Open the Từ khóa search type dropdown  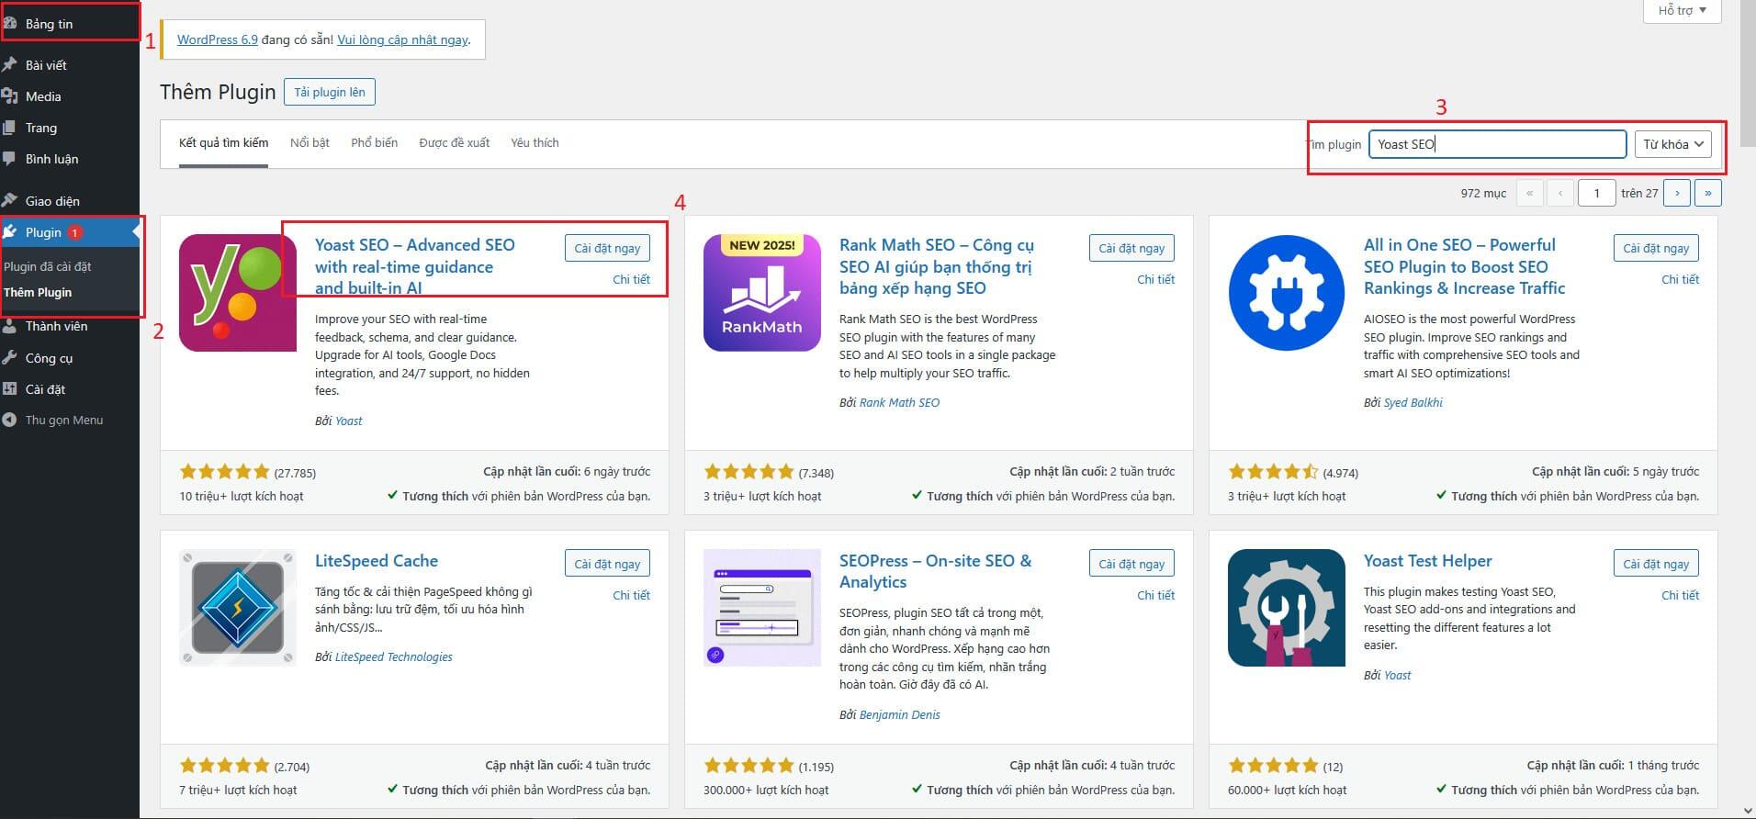(x=1672, y=144)
